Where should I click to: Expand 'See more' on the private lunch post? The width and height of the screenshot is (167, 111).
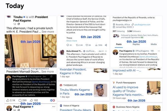click(x=48, y=32)
